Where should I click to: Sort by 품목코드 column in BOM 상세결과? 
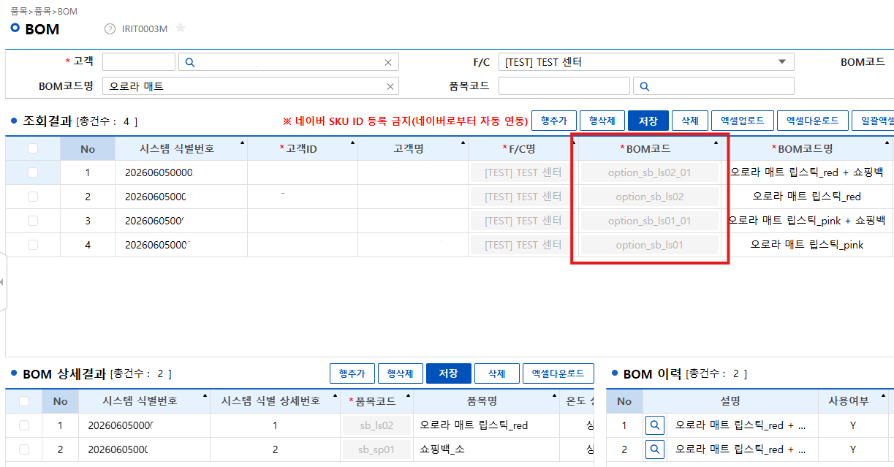[x=376, y=401]
